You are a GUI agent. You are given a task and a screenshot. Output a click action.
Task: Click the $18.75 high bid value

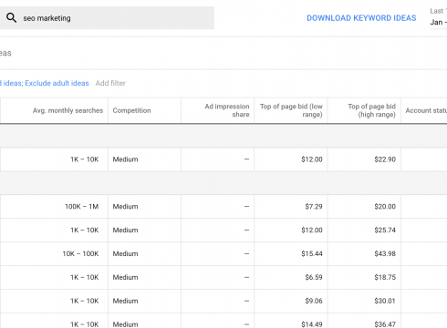click(x=385, y=277)
